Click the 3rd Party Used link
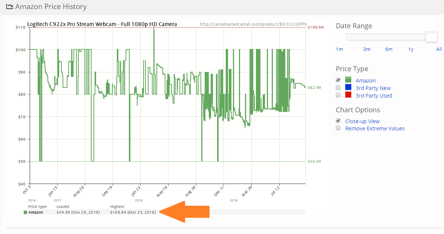The width and height of the screenshot is (444, 234). [x=374, y=96]
